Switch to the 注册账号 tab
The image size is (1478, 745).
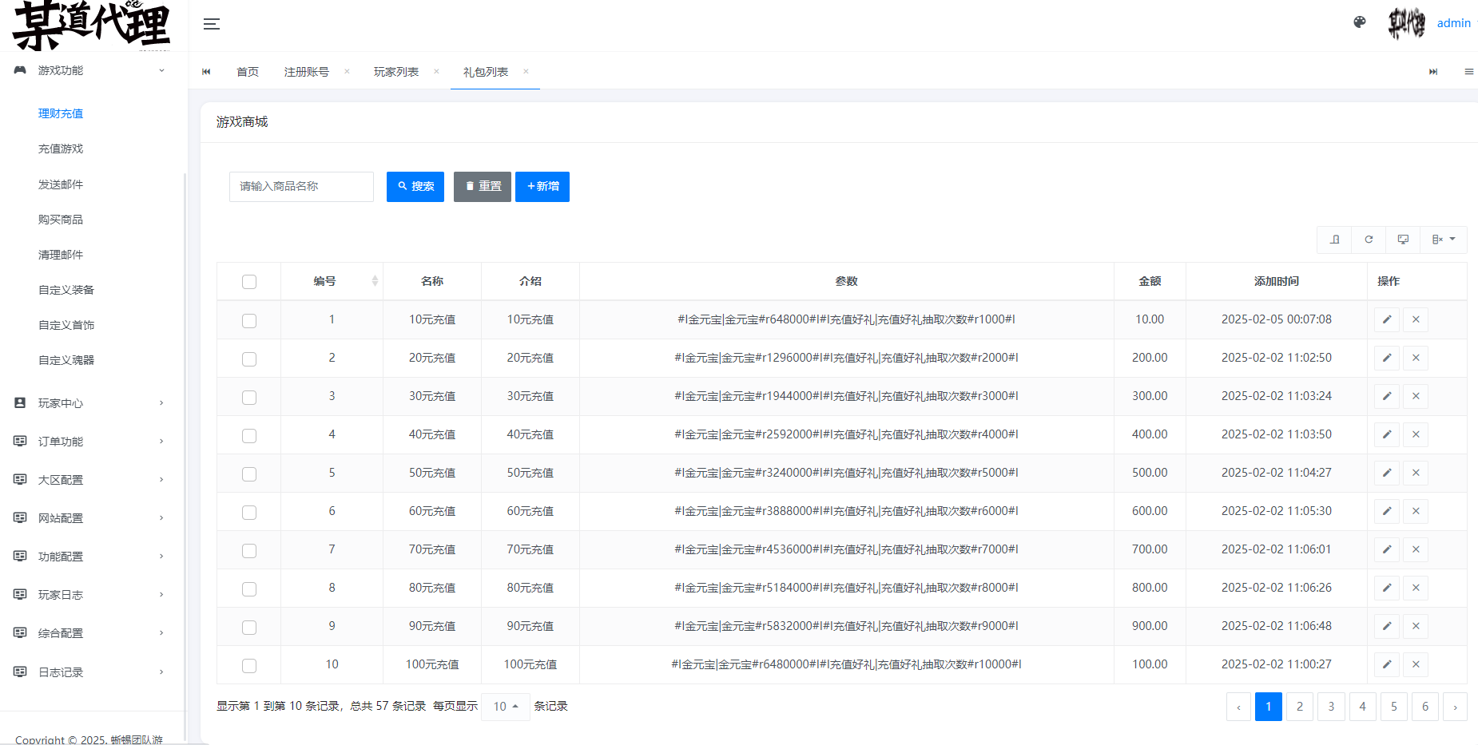click(306, 72)
